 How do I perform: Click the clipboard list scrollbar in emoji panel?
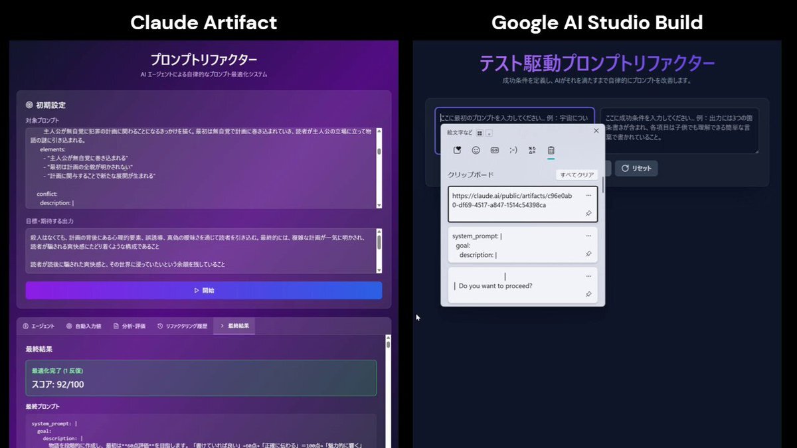603,184
